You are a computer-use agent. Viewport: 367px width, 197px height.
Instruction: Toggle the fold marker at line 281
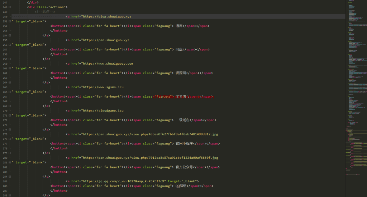pos(10,162)
